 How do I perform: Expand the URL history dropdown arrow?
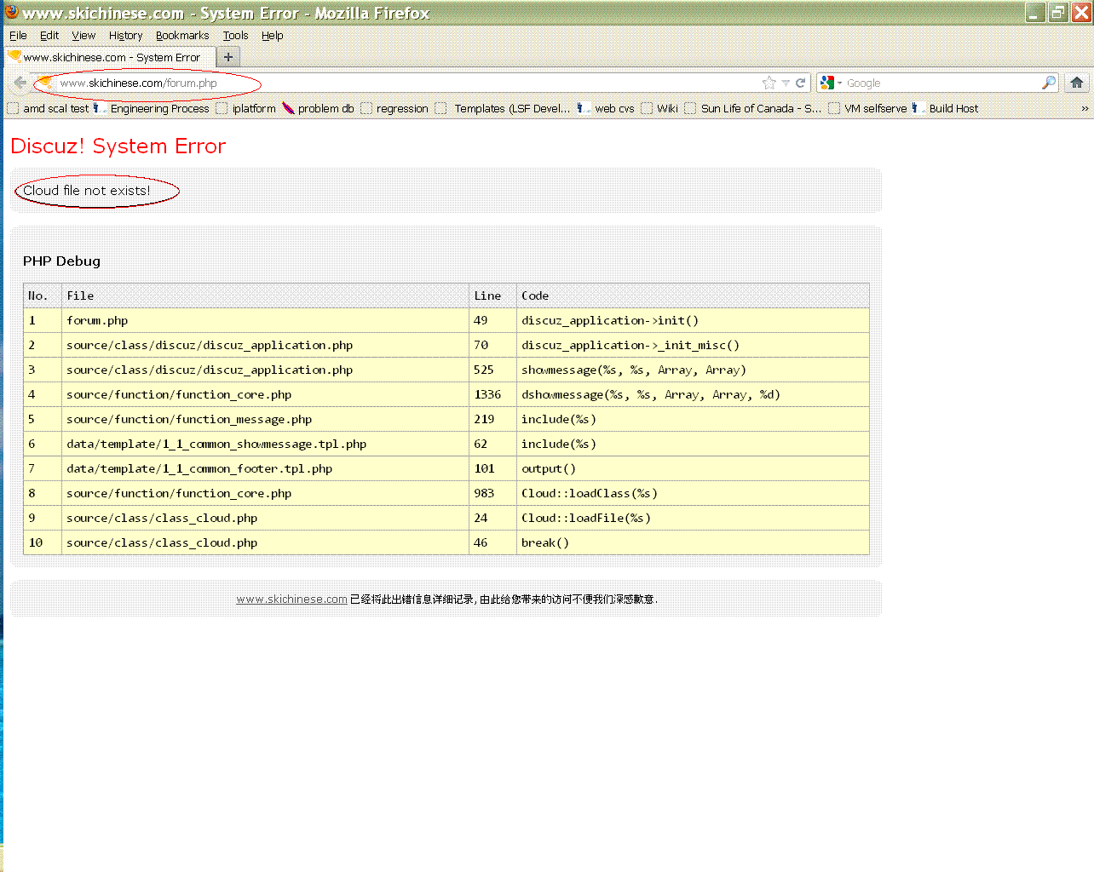point(786,83)
